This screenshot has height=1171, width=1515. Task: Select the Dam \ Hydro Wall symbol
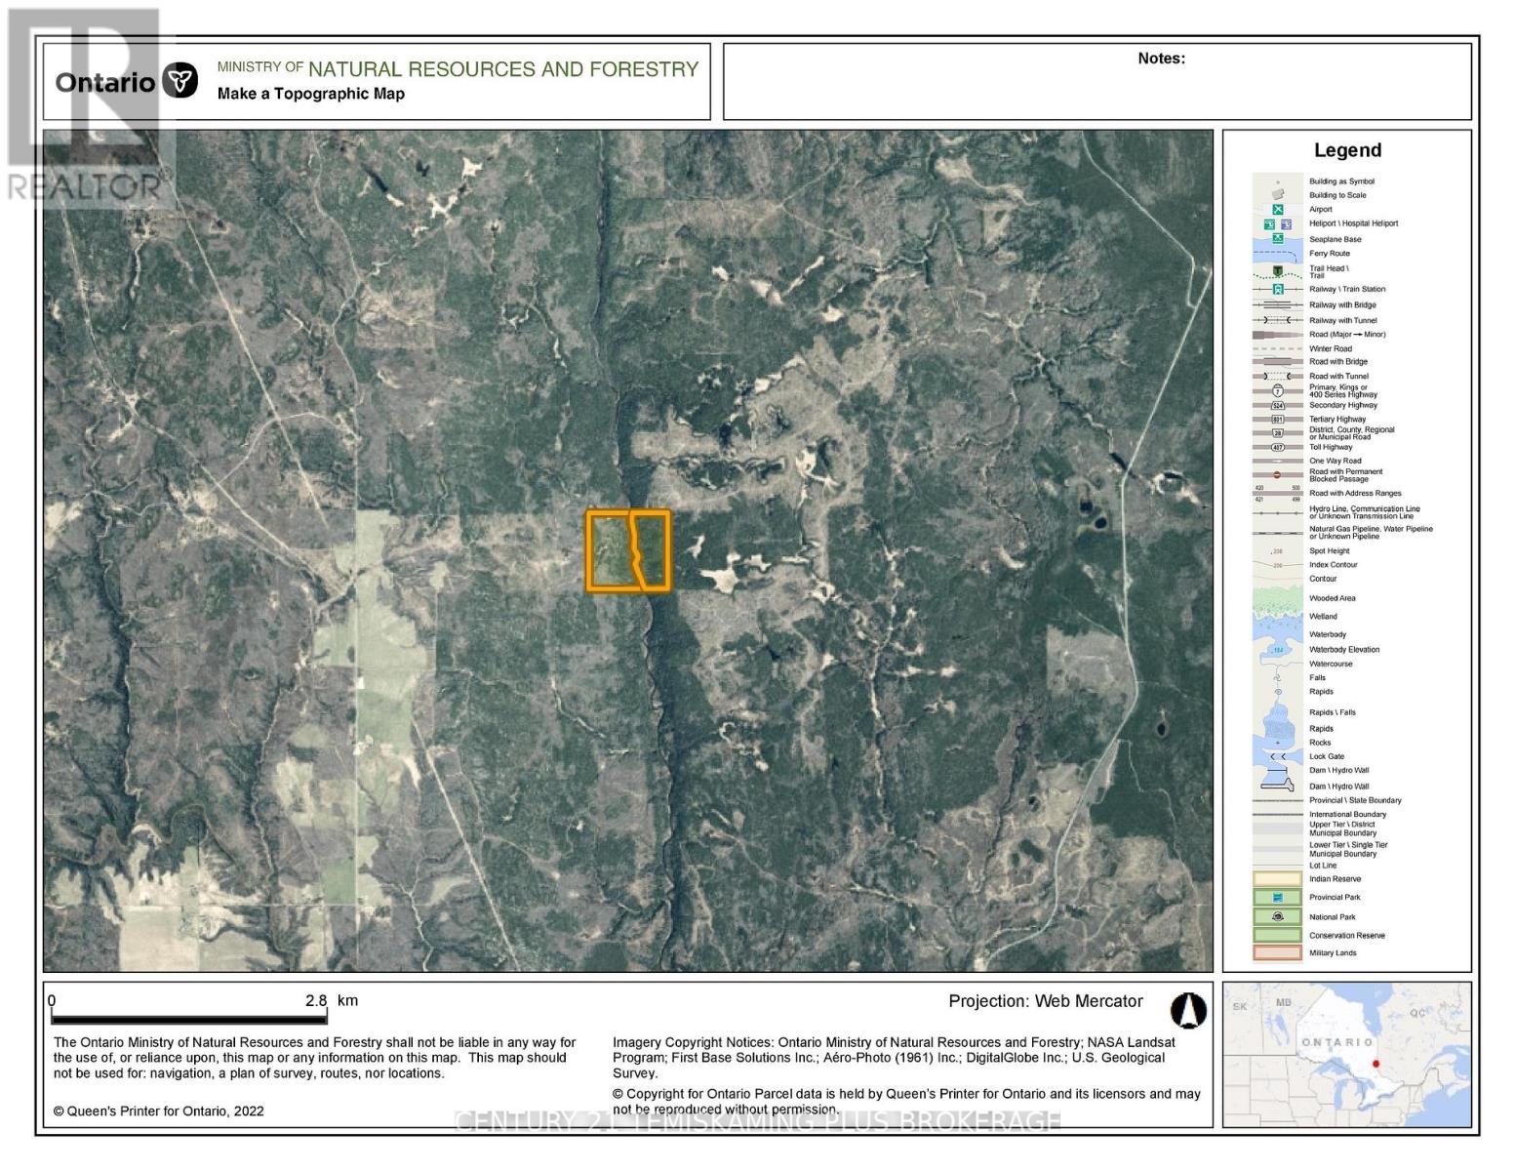coord(1275,770)
